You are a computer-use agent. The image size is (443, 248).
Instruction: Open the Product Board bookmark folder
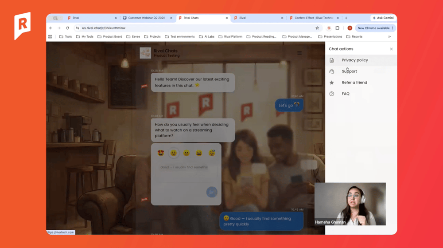click(110, 36)
